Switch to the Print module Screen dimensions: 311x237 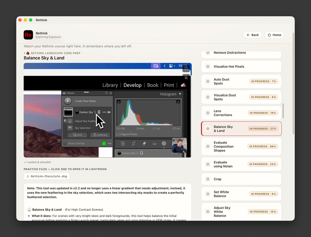point(169,85)
